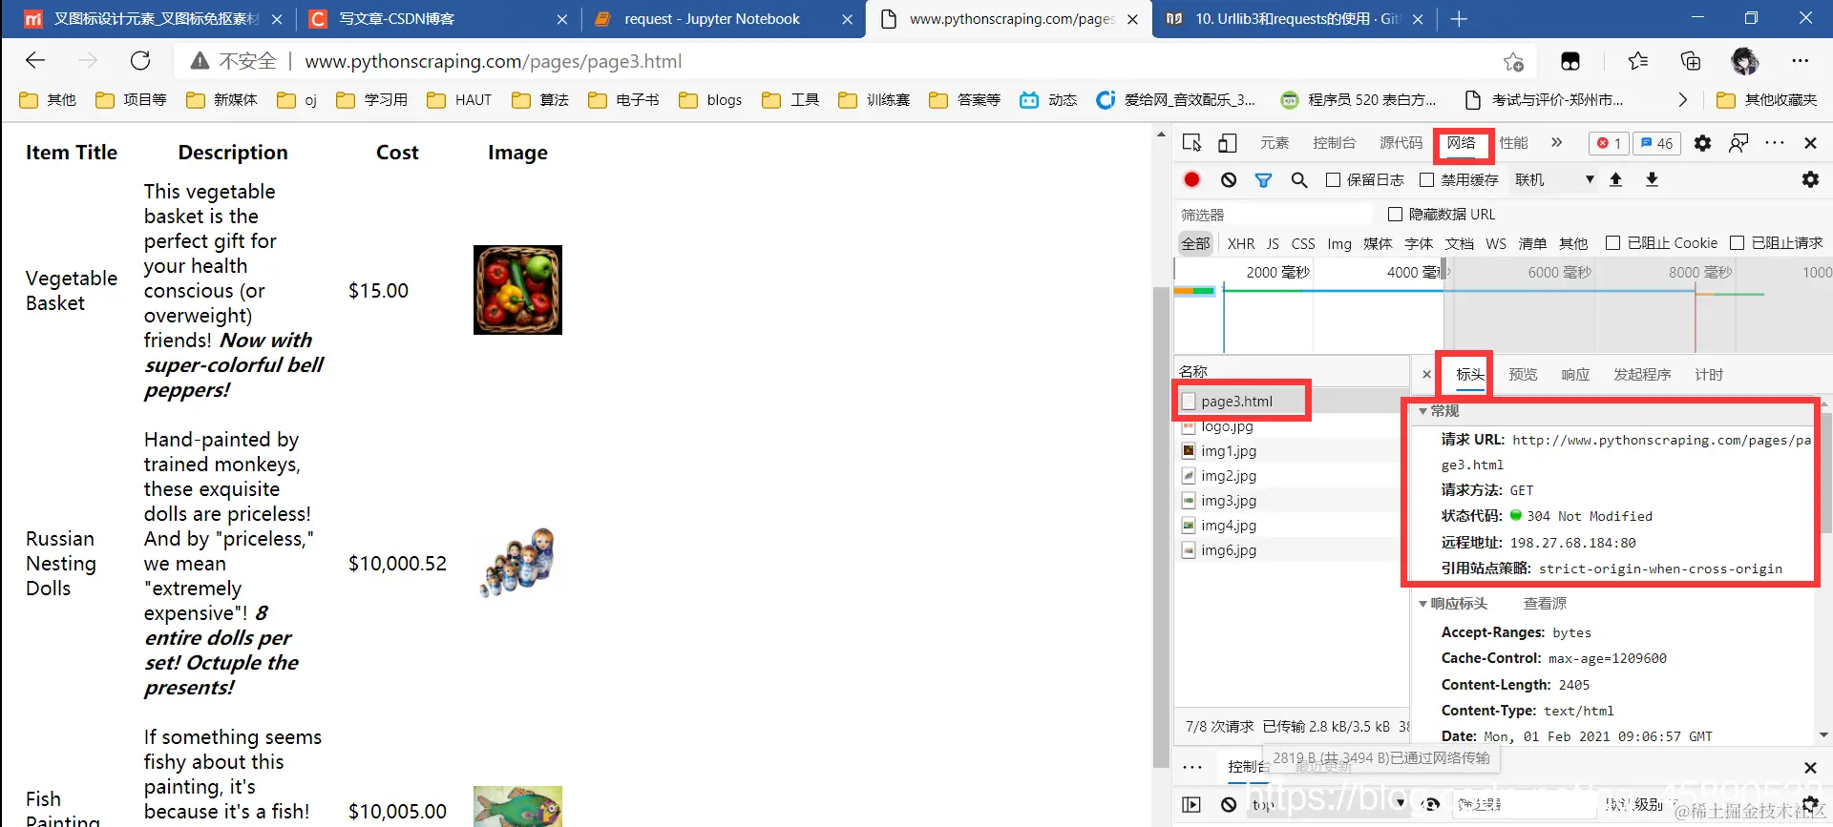Show console sidebar icon in drawer
1833x827 pixels.
tap(1191, 804)
